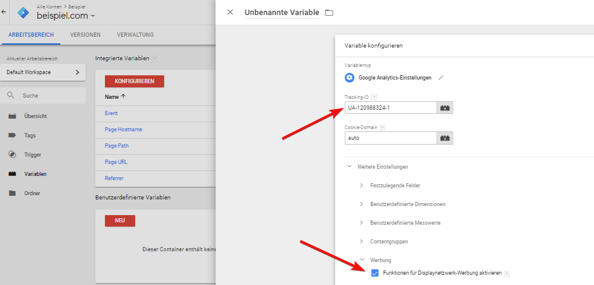Click the Übersicht briefcase icon
This screenshot has height=285, width=594.
[x=12, y=116]
